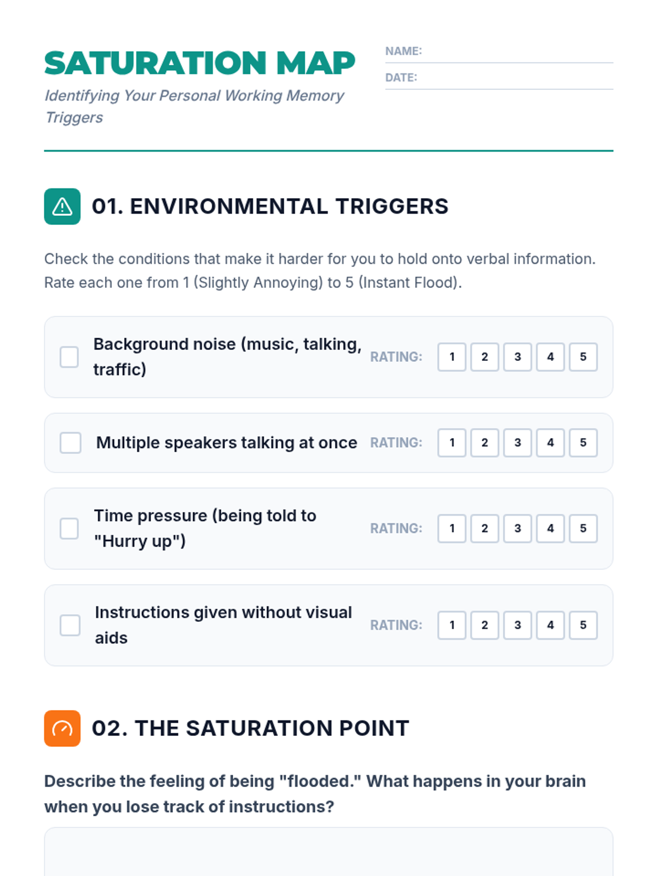Viewport: 657px width, 876px height.
Task: Rate Background noise as 5
Action: pos(583,357)
